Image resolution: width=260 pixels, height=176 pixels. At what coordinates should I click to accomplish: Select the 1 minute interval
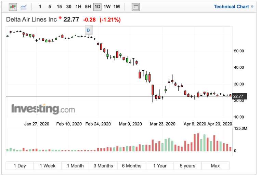point(40,7)
